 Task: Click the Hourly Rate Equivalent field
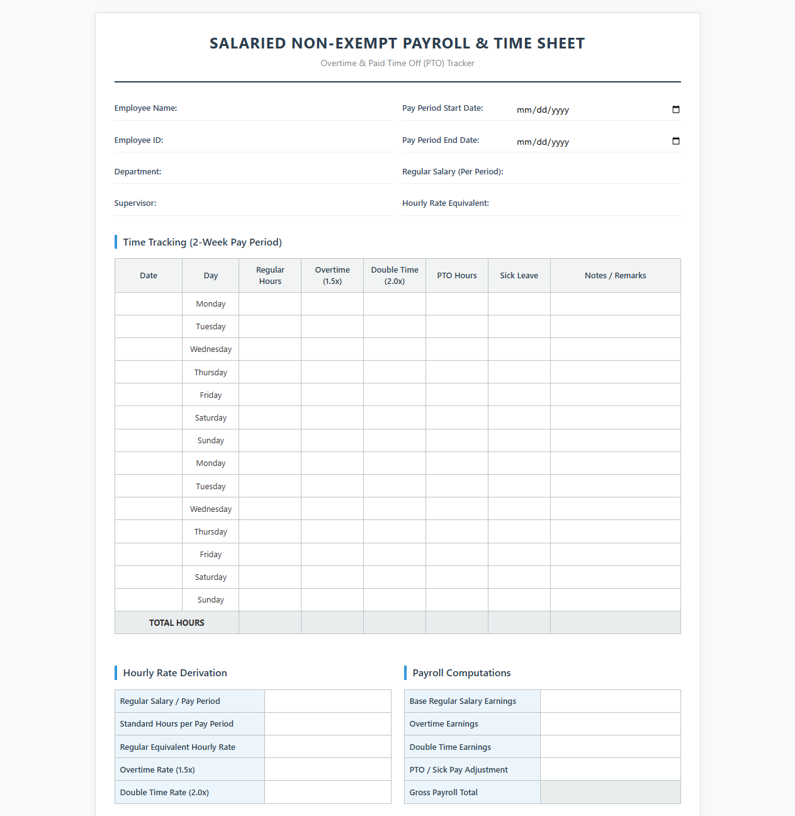coord(598,203)
